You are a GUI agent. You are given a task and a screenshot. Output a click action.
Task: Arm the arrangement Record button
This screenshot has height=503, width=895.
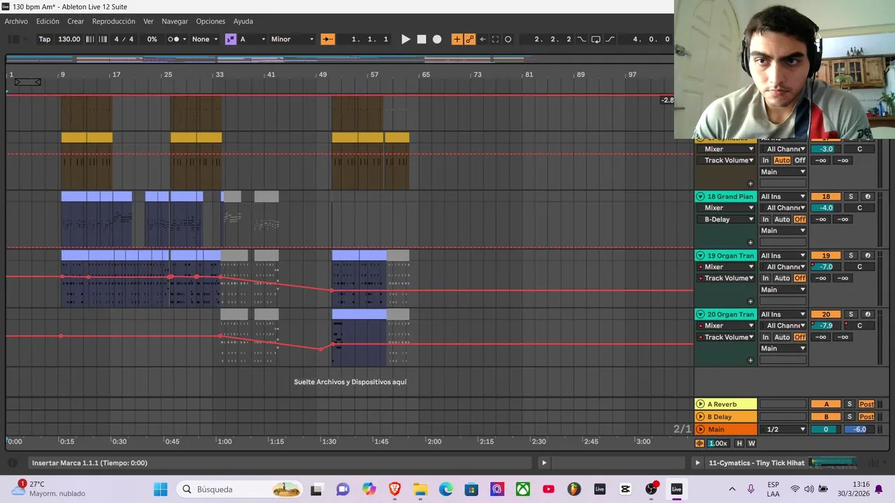pyautogui.click(x=437, y=39)
